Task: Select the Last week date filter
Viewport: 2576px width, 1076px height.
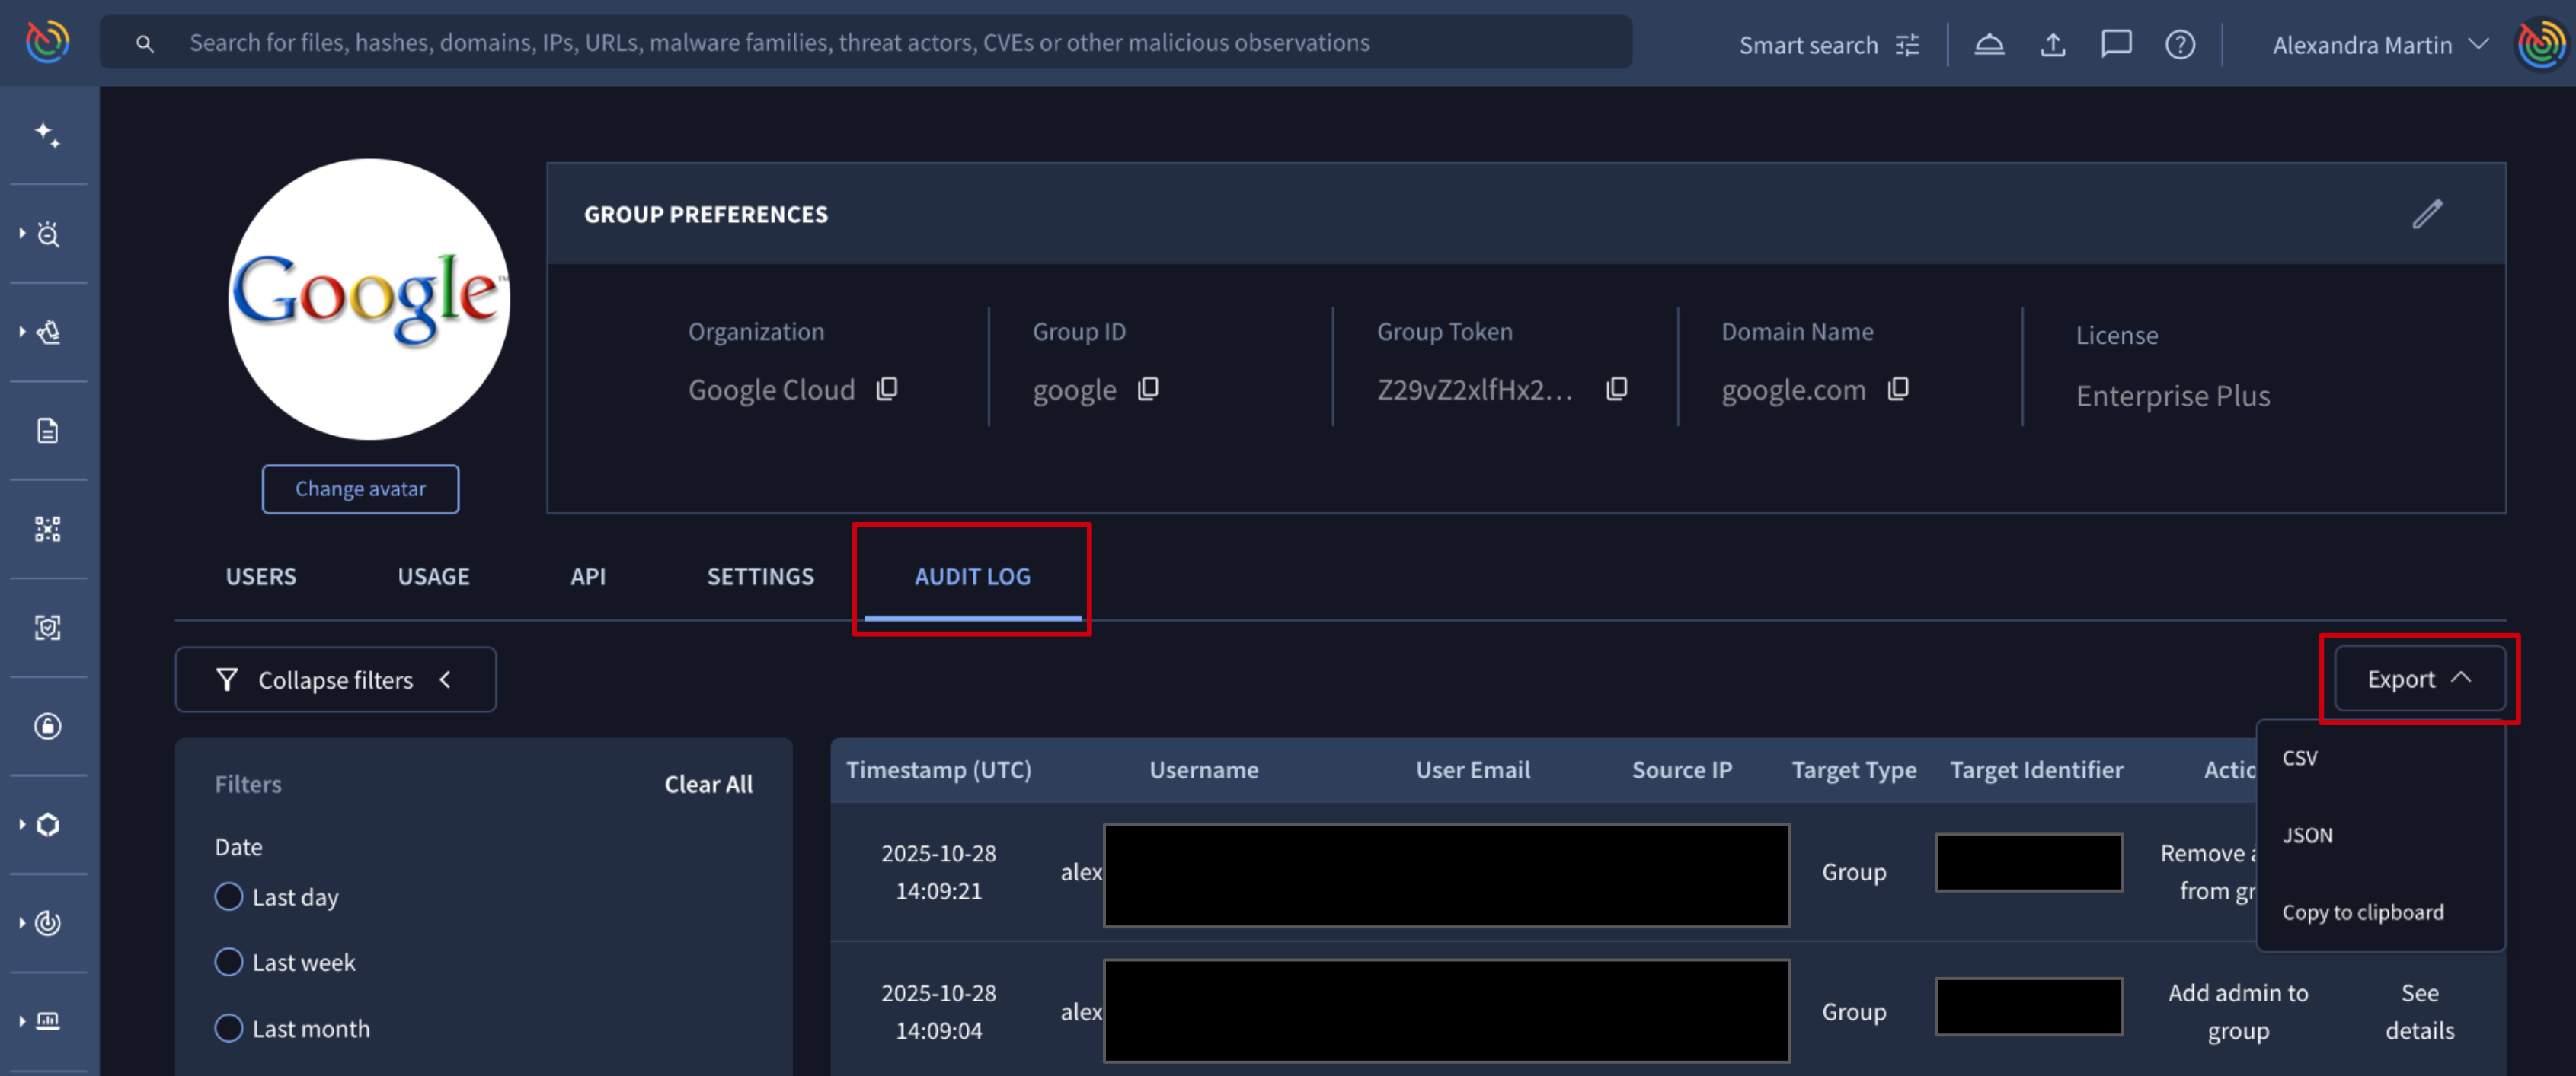Action: 229,962
